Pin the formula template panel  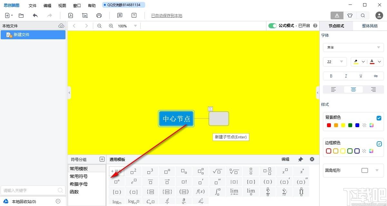pyautogui.click(x=301, y=159)
